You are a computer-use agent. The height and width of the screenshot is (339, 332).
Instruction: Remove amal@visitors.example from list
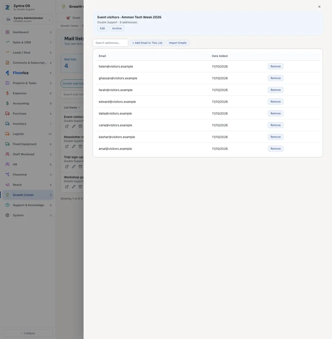click(276, 148)
